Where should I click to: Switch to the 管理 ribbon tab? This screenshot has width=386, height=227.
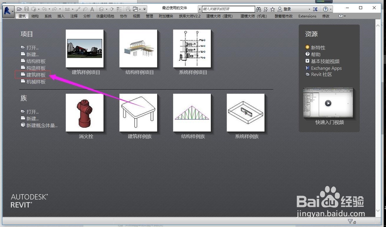(x=149, y=16)
